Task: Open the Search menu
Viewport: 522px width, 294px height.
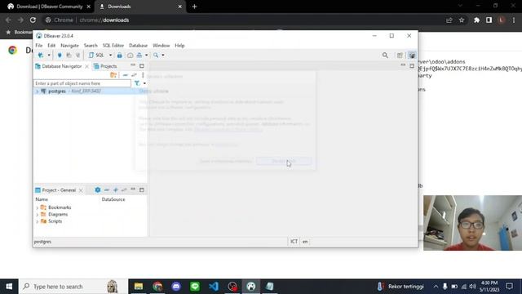Action: coord(91,46)
